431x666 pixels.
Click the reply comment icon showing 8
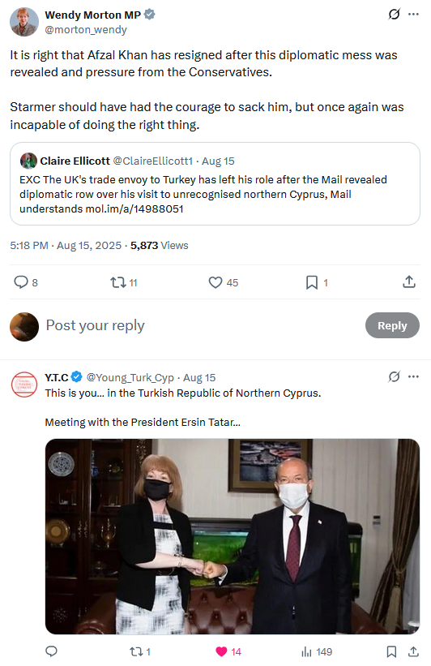(x=26, y=282)
